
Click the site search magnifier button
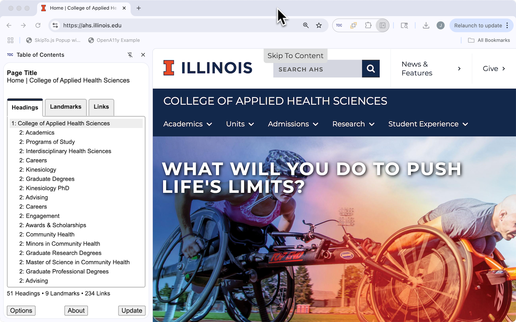click(x=371, y=69)
